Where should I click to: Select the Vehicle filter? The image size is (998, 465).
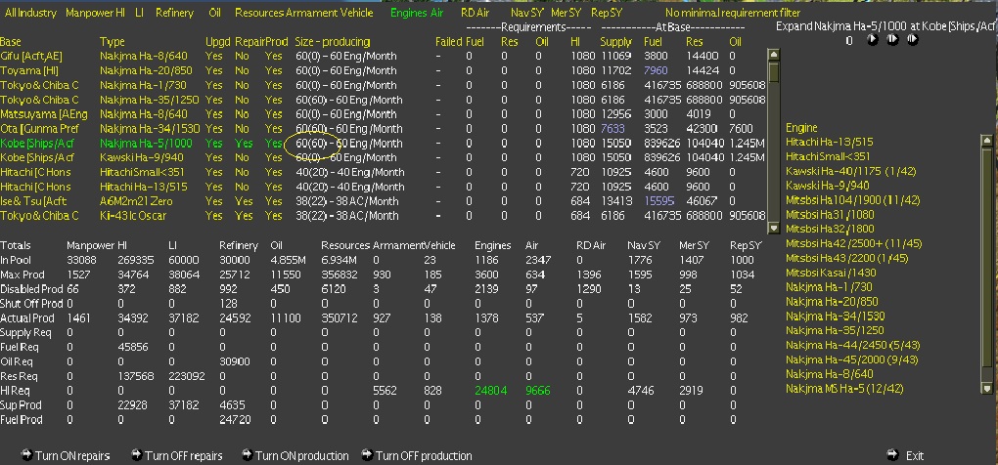coord(357,13)
